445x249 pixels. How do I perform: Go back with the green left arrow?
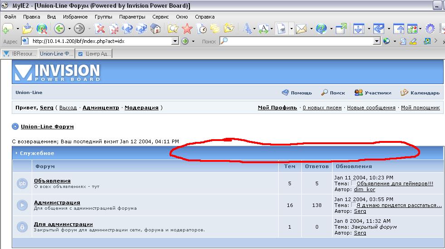[59, 28]
